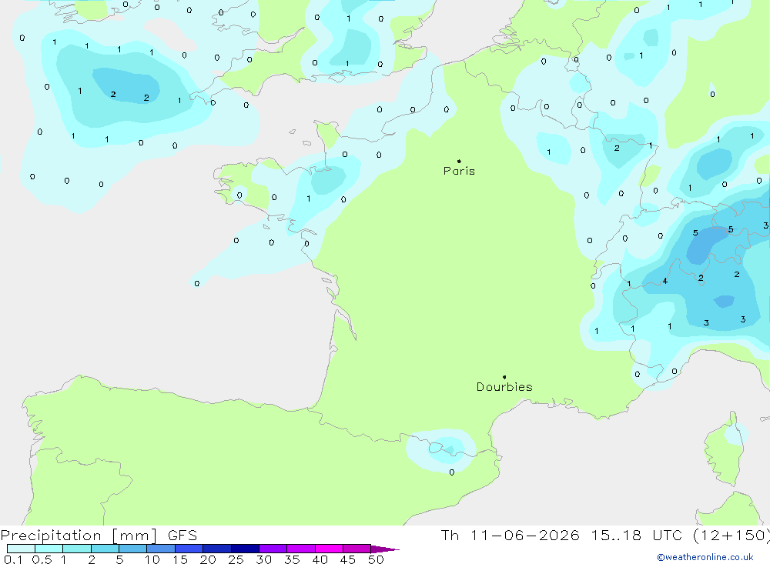Pick the 35–40 mm legend swatch
Viewport: 770px width, 564px height.
click(x=301, y=549)
